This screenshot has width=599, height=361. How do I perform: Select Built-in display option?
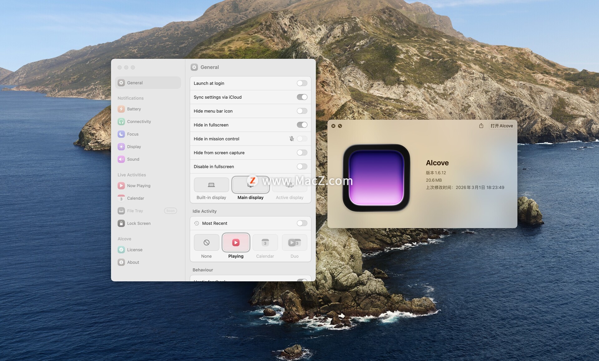(211, 185)
